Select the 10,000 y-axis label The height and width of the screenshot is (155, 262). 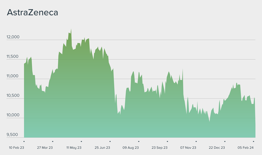tap(13, 115)
